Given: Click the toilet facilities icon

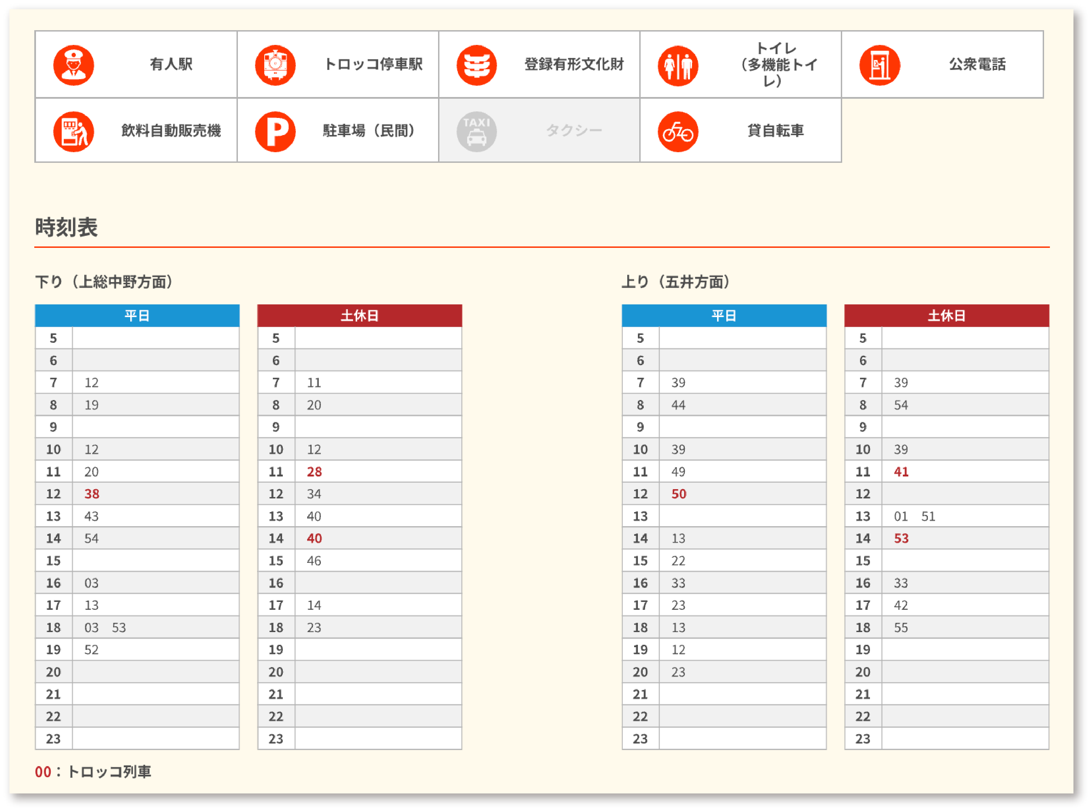Looking at the screenshot, I should click(678, 65).
